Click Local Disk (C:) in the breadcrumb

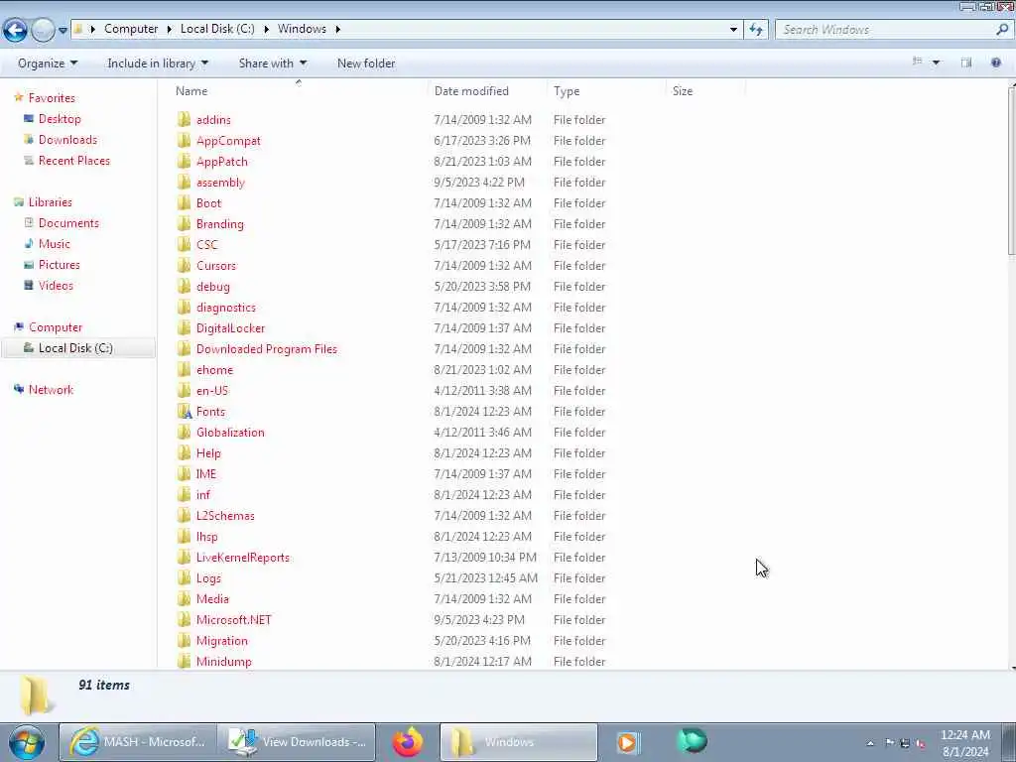[x=217, y=29]
